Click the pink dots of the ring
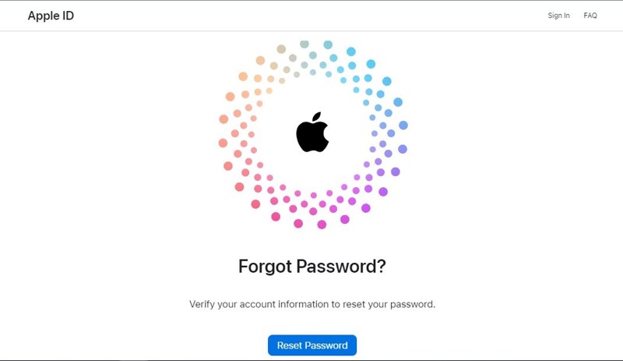The image size is (623, 361). (259, 187)
